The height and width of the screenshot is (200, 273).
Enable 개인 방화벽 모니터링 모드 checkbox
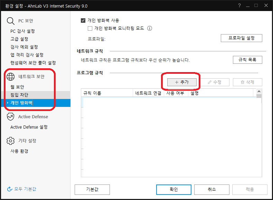(x=90, y=28)
